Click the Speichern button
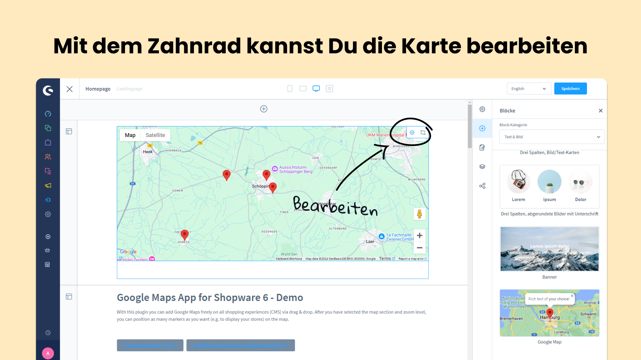The width and height of the screenshot is (641, 360). click(x=570, y=89)
